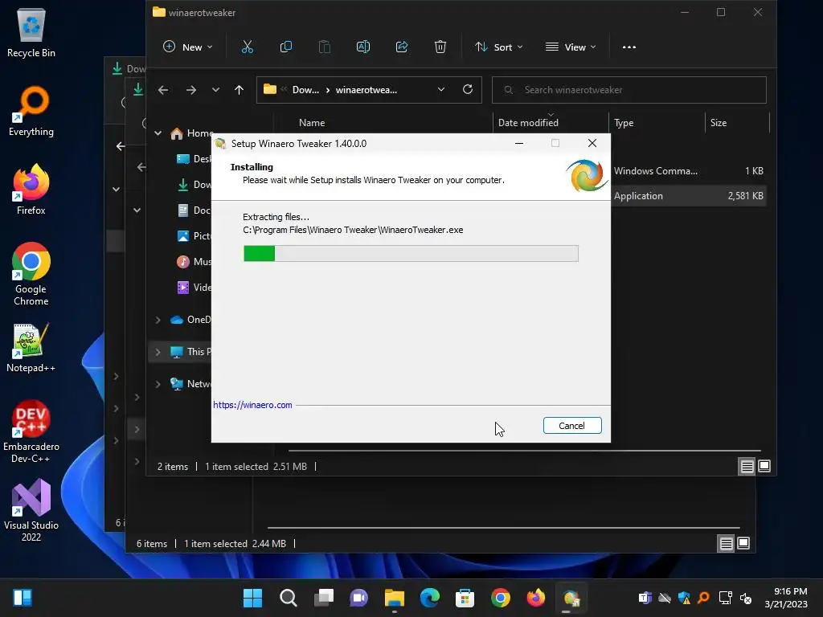
Task: Sort by the Date modified column header
Action: pos(528,123)
